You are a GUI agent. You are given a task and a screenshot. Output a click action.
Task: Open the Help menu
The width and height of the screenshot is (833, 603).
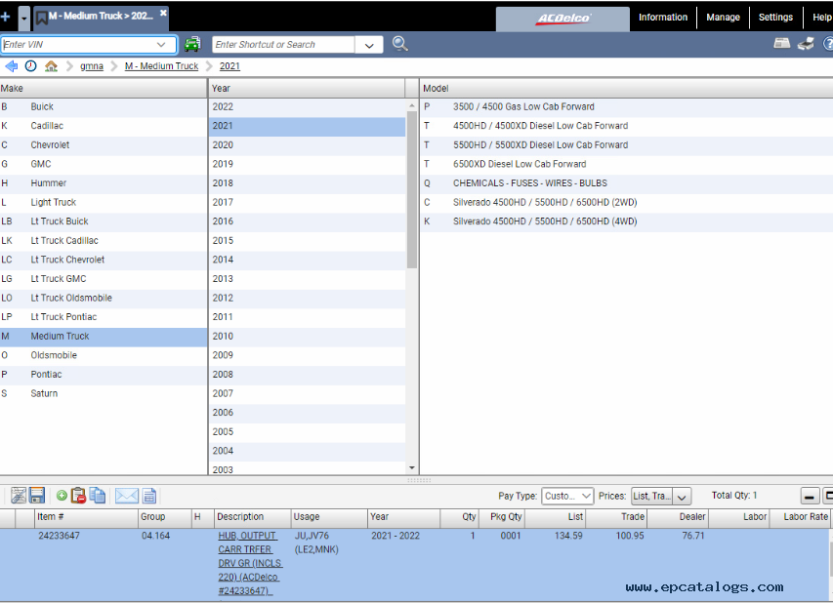tap(821, 17)
